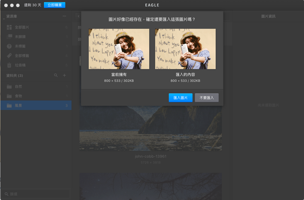Open 未歸類 in the sidebar
Image resolution: width=304 pixels, height=200 pixels.
36,36
